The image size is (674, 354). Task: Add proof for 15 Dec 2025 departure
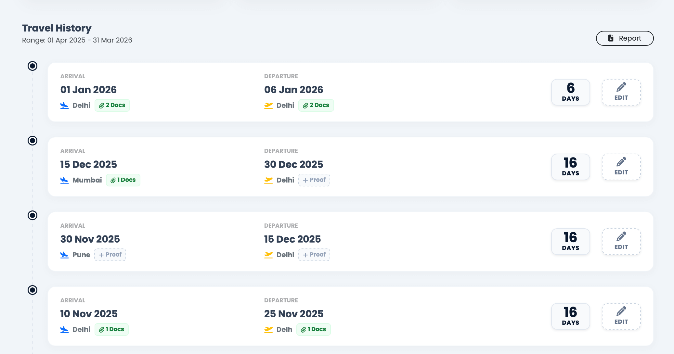point(314,255)
